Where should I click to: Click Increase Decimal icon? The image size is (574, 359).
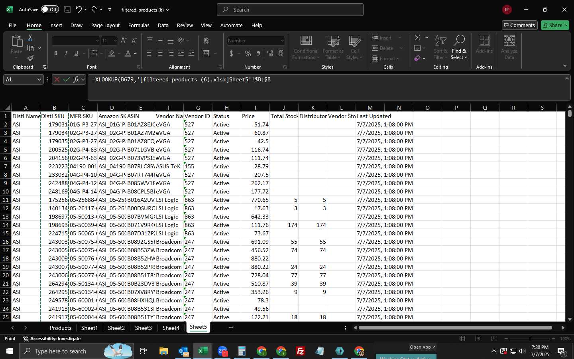point(270,53)
